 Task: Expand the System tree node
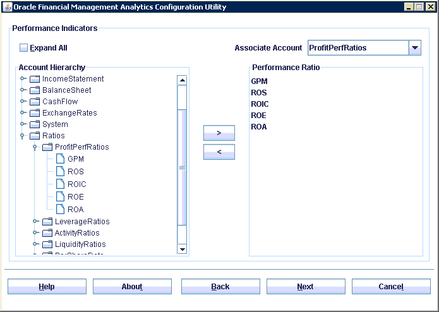[x=23, y=124]
